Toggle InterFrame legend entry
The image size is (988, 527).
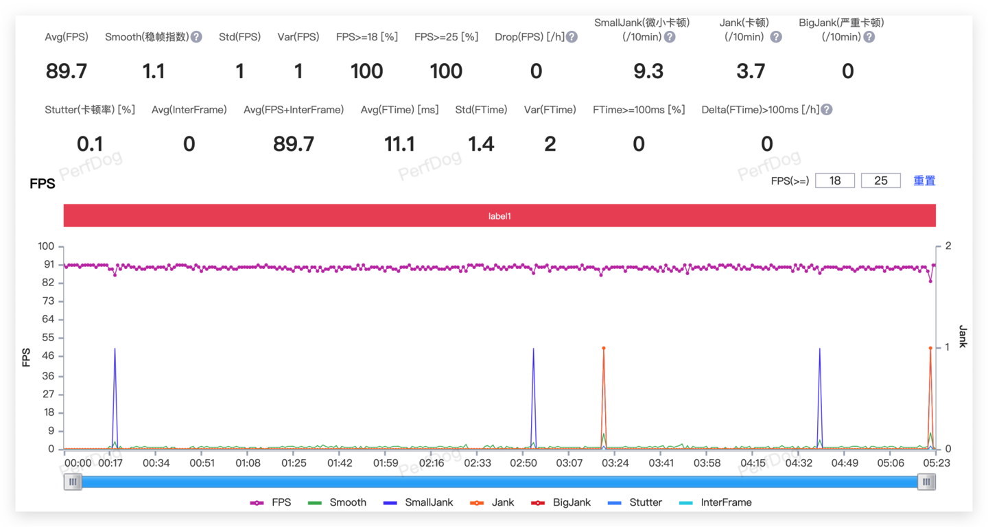pos(715,502)
